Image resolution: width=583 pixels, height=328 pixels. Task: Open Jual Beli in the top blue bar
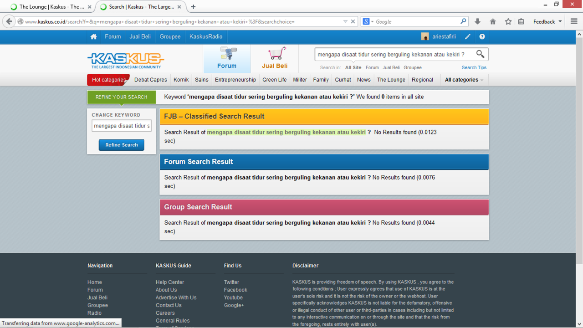(x=140, y=36)
